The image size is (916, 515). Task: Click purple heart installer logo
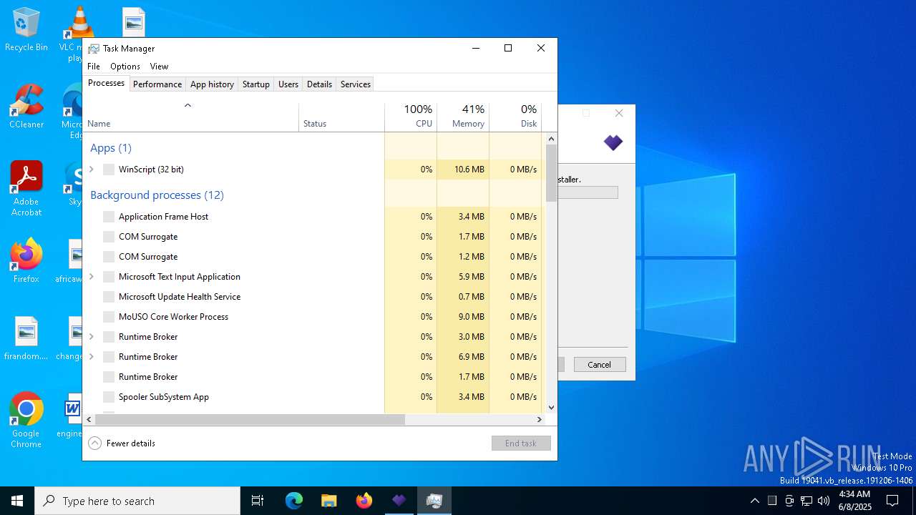pos(613,143)
